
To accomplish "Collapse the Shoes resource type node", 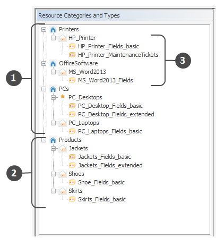I will (53, 174).
